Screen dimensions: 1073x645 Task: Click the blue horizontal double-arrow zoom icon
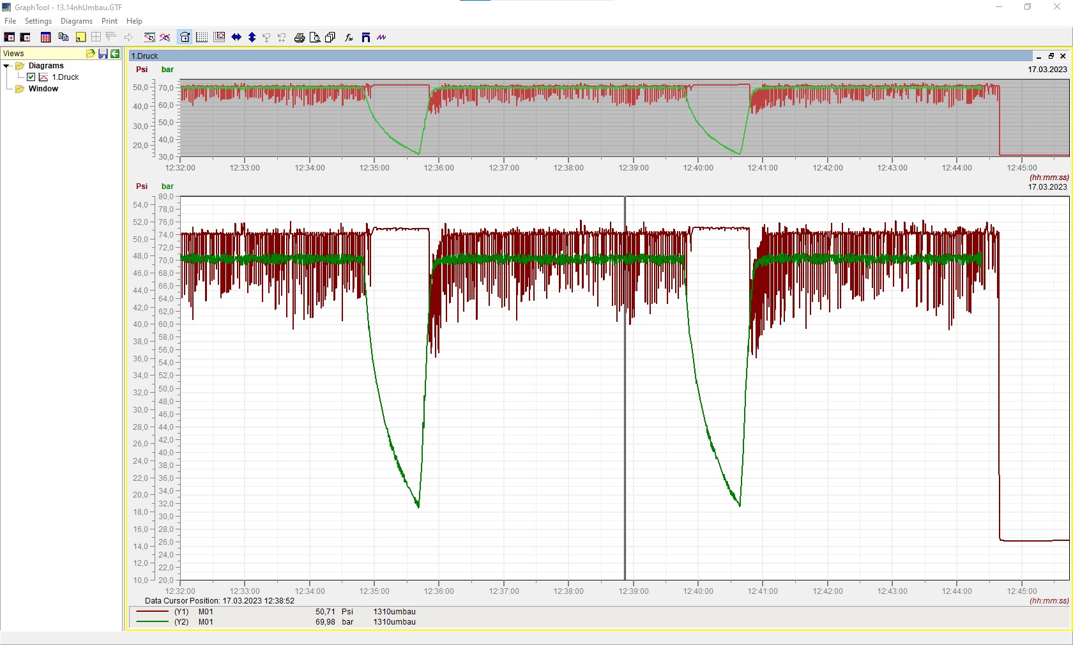click(236, 38)
